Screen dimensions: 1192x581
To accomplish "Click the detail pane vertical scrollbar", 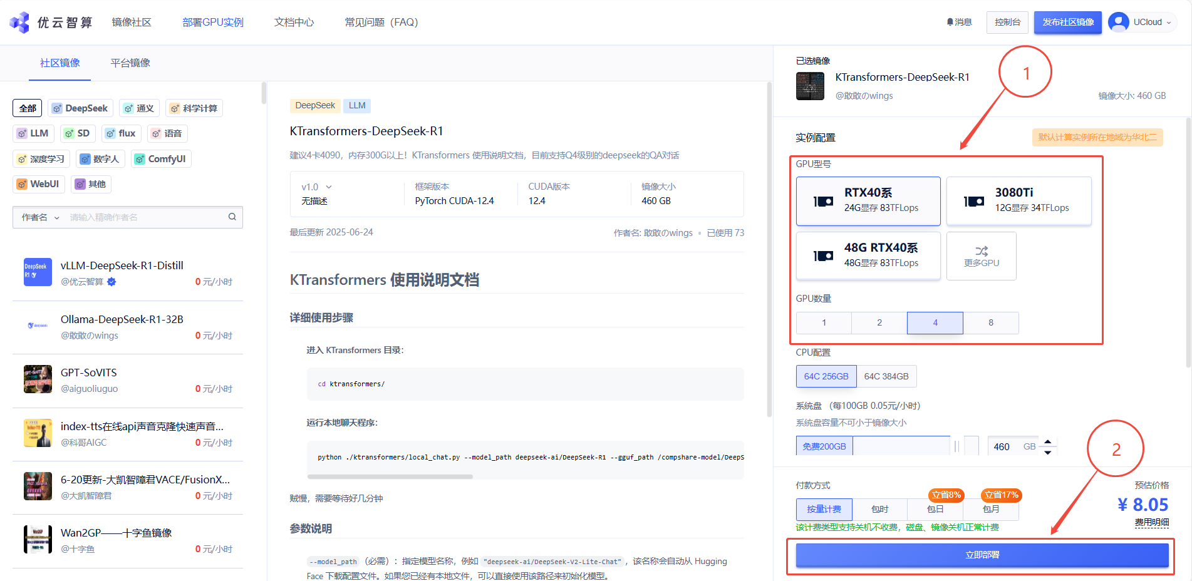I will point(769,250).
